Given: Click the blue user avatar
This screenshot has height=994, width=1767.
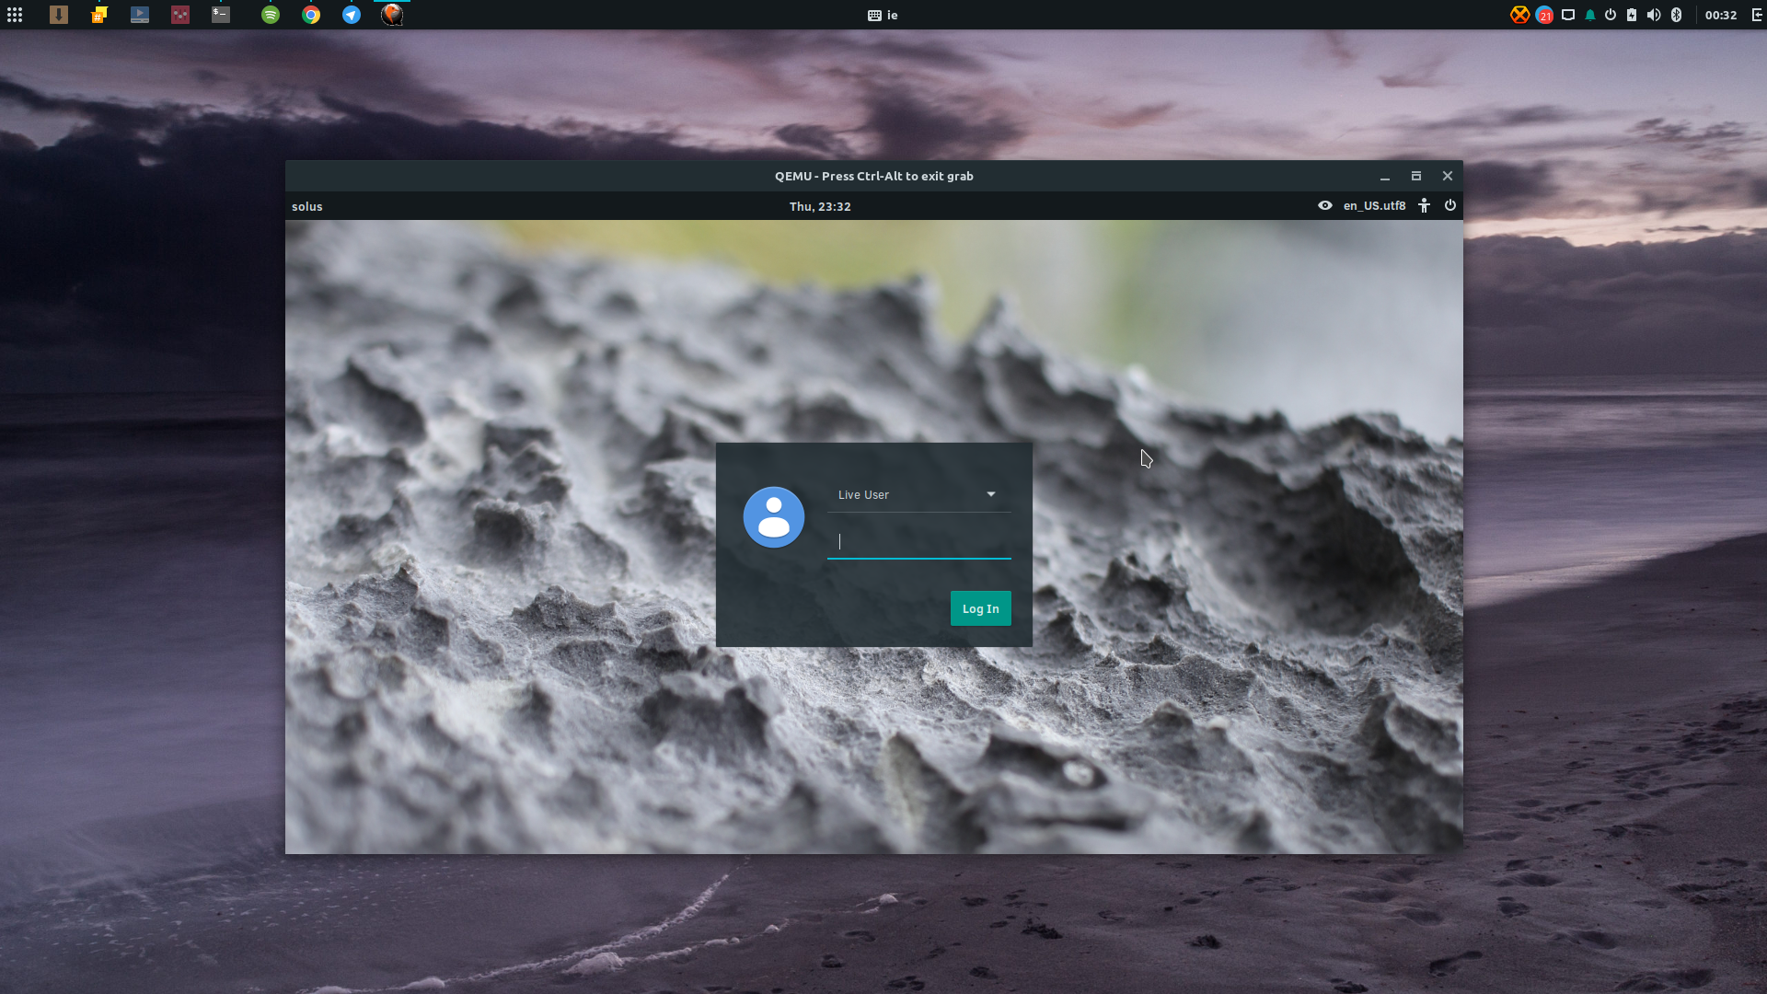Looking at the screenshot, I should (774, 517).
